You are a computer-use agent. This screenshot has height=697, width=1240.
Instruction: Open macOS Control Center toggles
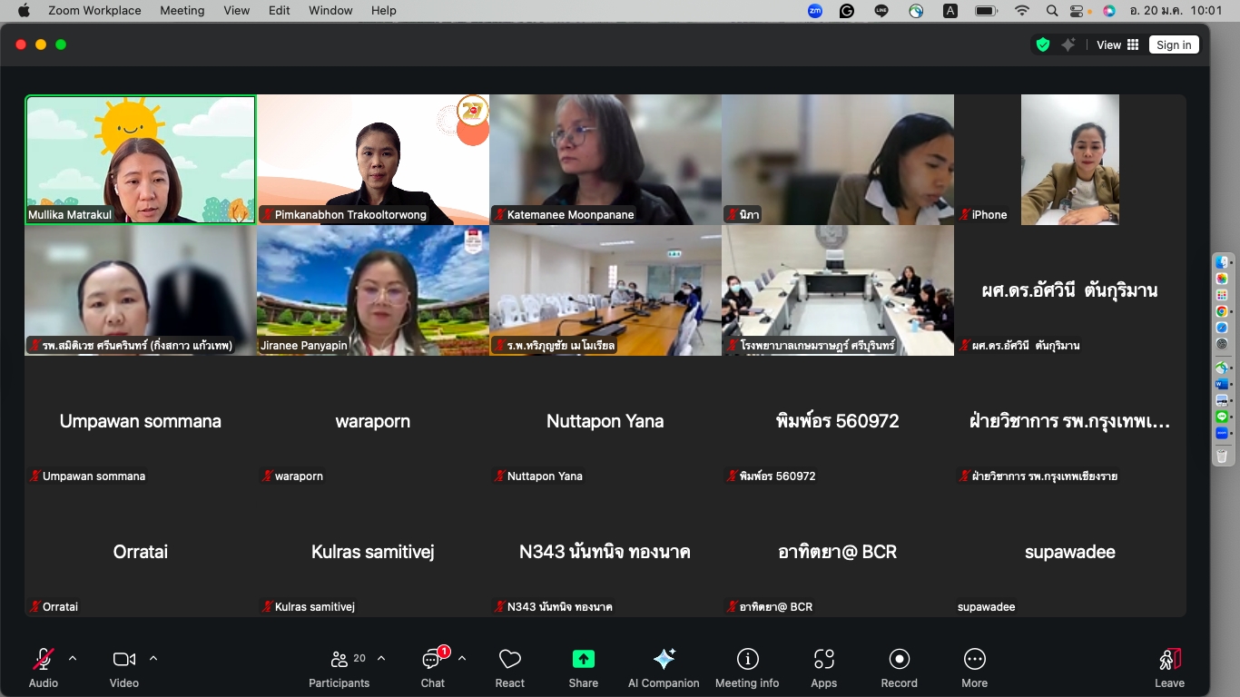1078,11
